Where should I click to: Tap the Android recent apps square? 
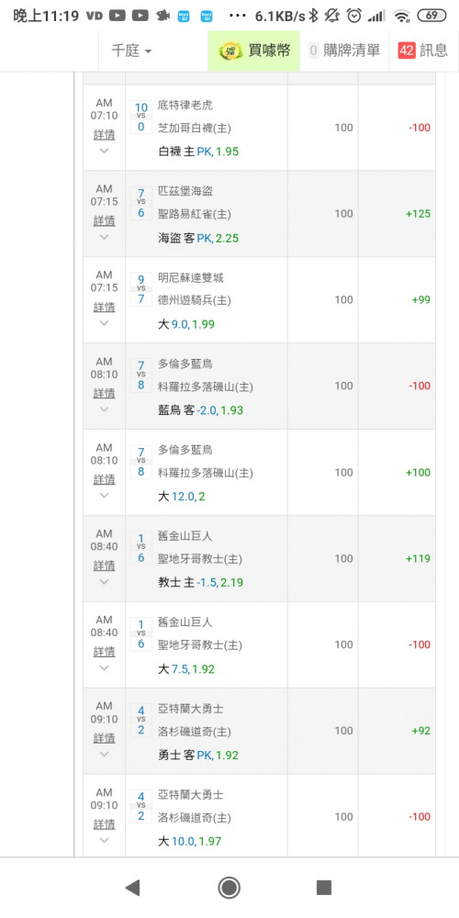(324, 888)
